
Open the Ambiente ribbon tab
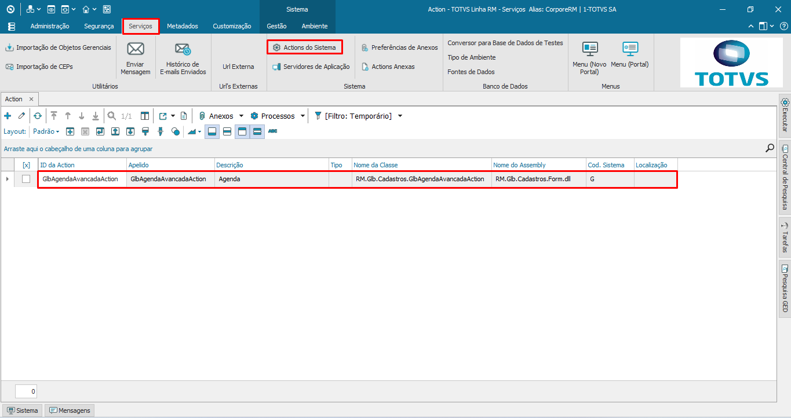pos(315,26)
